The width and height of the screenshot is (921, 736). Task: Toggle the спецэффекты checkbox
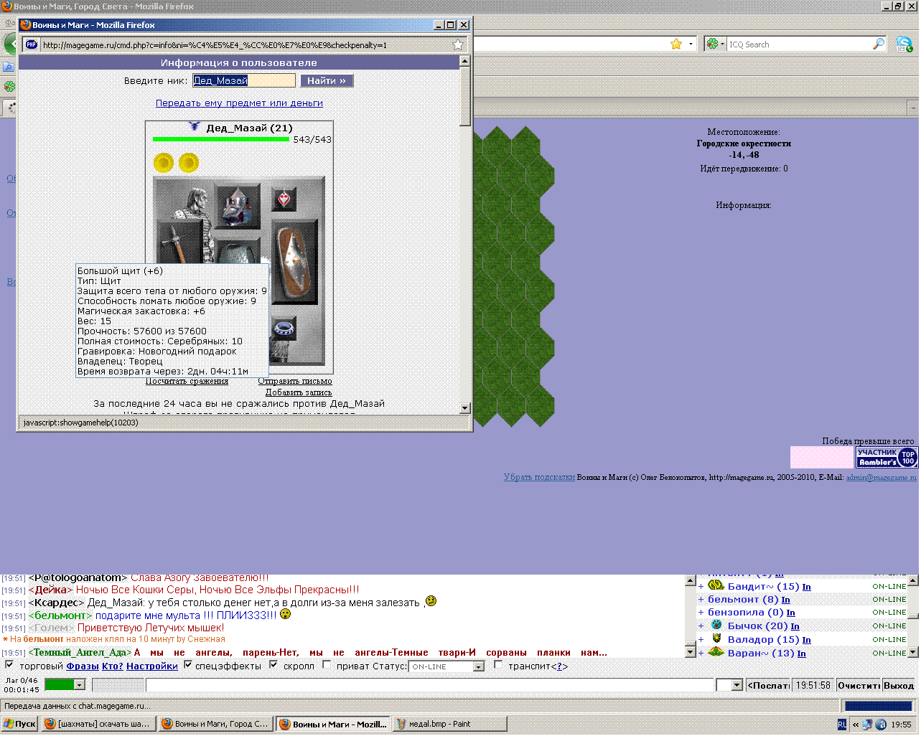pyautogui.click(x=188, y=665)
